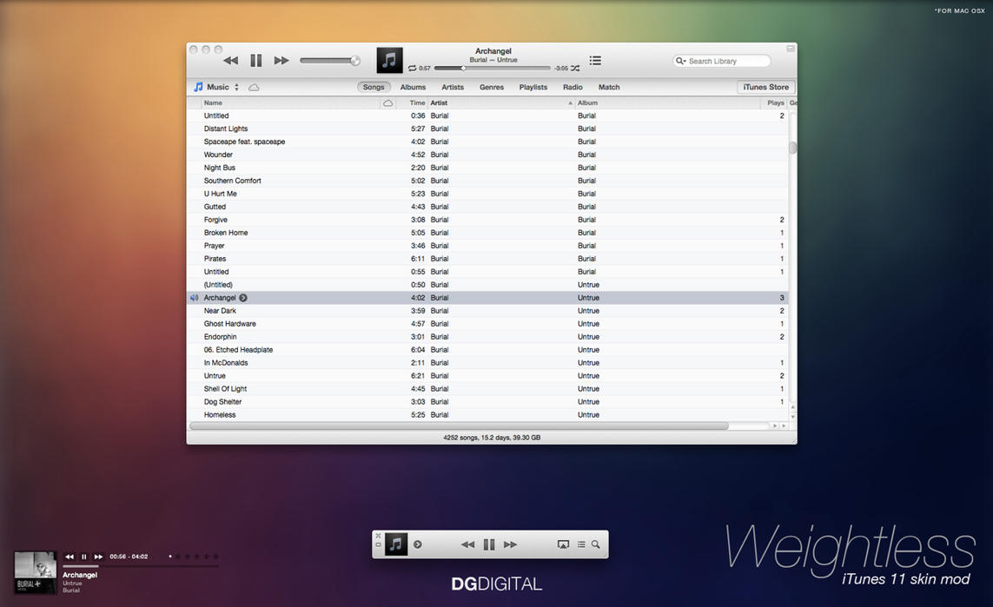Click the Previous track button in iTunes window
This screenshot has height=607, width=993.
click(230, 61)
